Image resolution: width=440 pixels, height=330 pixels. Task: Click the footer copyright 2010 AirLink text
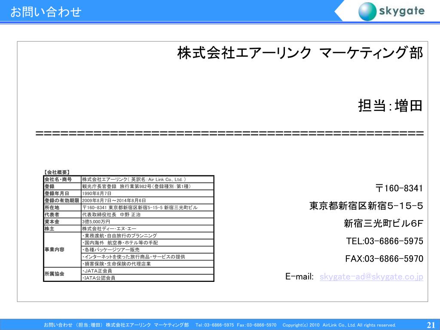339,325
